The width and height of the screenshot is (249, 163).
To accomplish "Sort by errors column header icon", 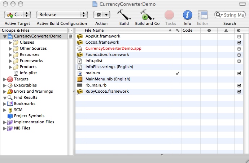I will tap(209, 30).
